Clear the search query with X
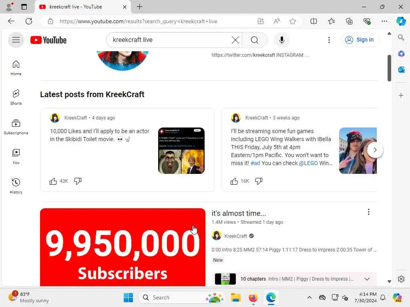The width and height of the screenshot is (410, 307). (x=235, y=40)
